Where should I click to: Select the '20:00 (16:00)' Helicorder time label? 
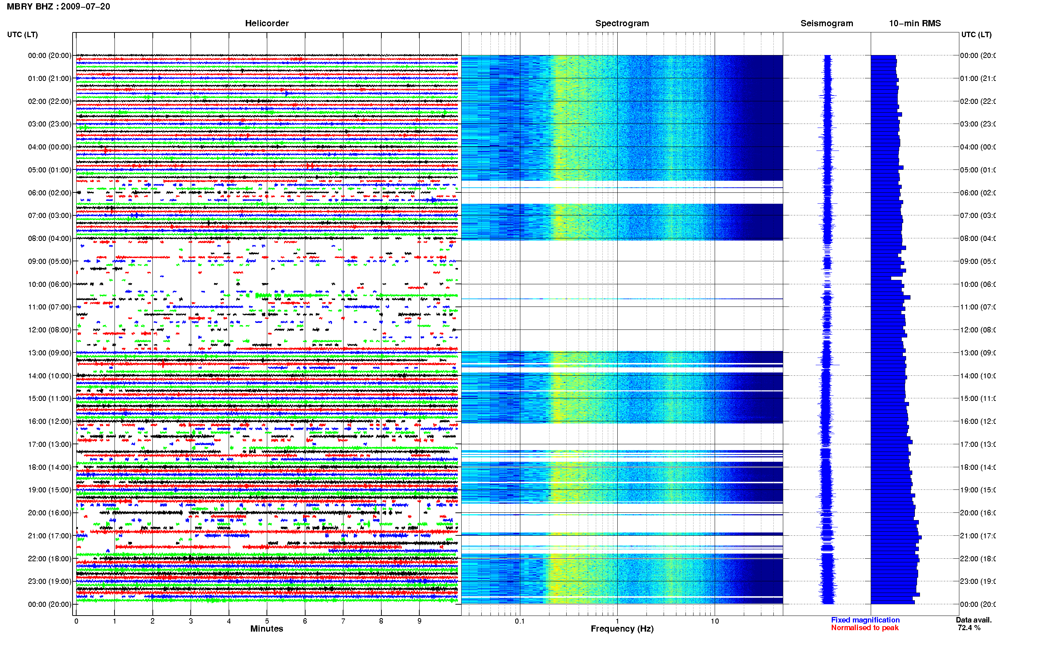tap(50, 512)
